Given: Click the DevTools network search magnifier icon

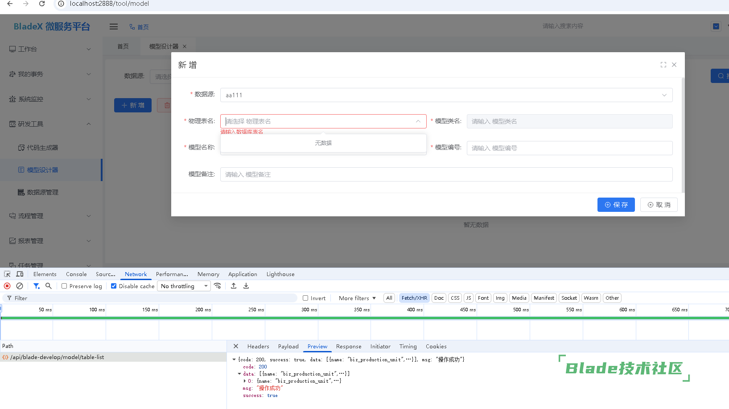Looking at the screenshot, I should point(49,286).
